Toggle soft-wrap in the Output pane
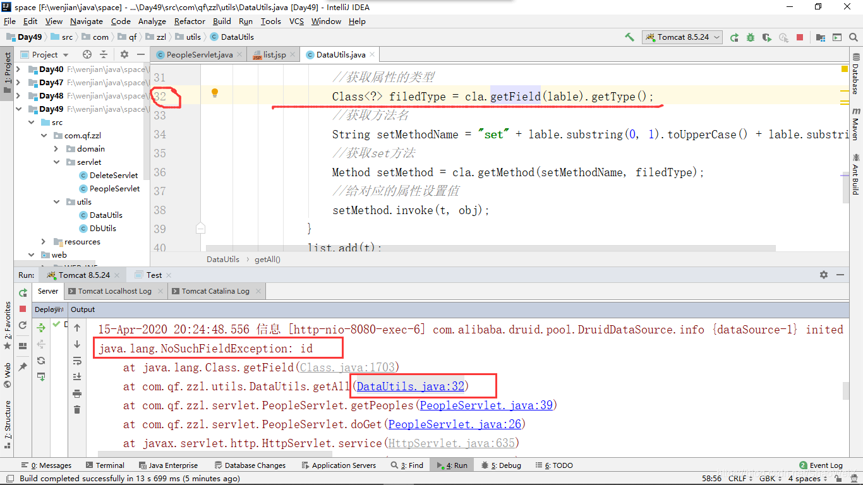This screenshot has height=485, width=863. tap(77, 361)
